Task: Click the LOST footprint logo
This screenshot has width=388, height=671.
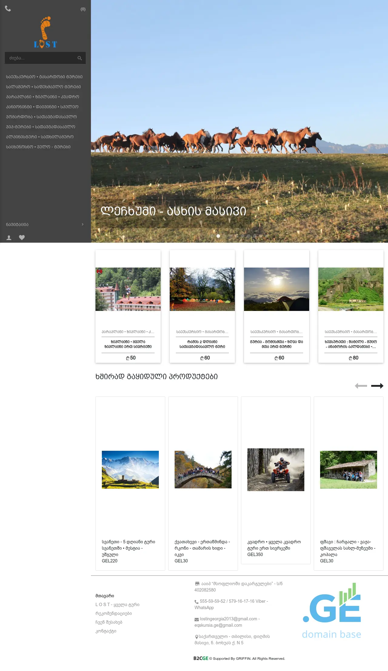Action: click(x=45, y=32)
